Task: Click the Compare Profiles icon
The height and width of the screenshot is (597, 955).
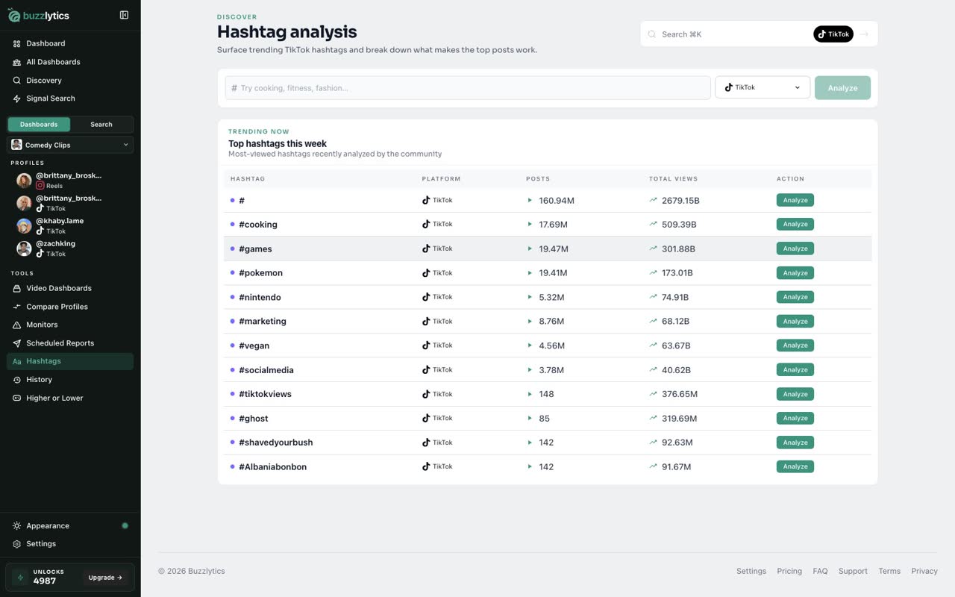Action: (x=16, y=307)
